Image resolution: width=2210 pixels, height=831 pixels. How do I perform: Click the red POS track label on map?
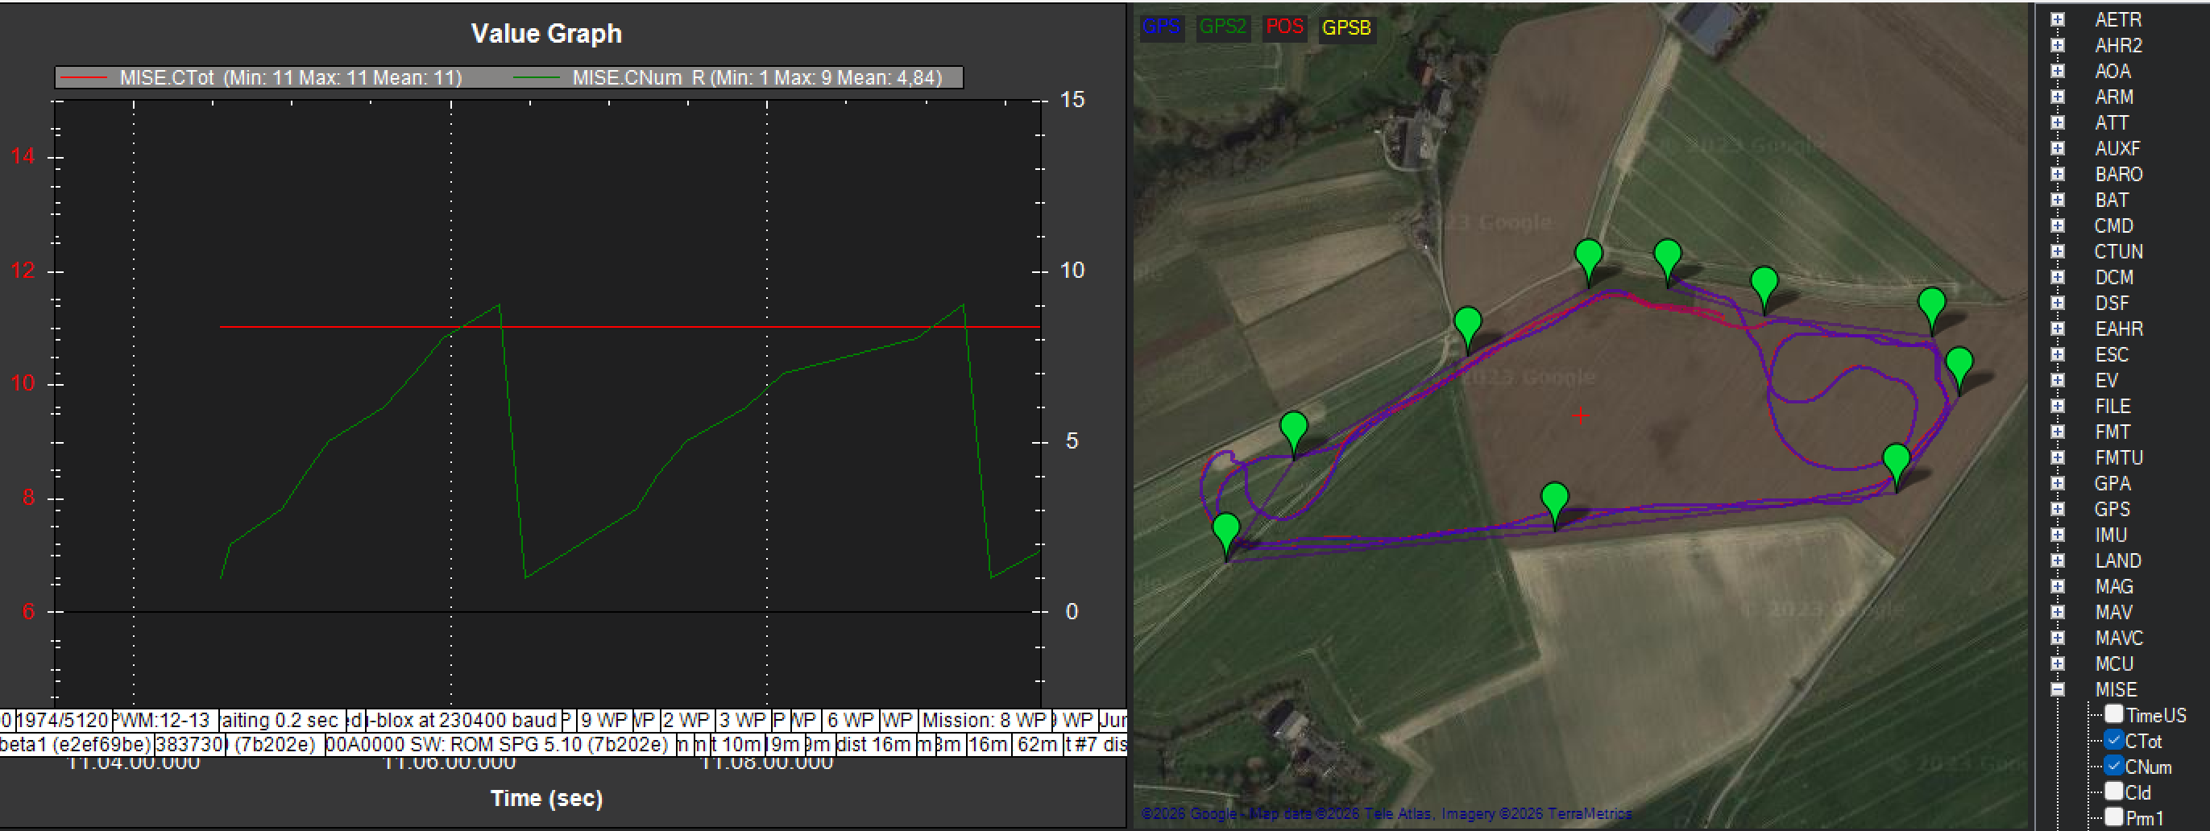[1283, 27]
